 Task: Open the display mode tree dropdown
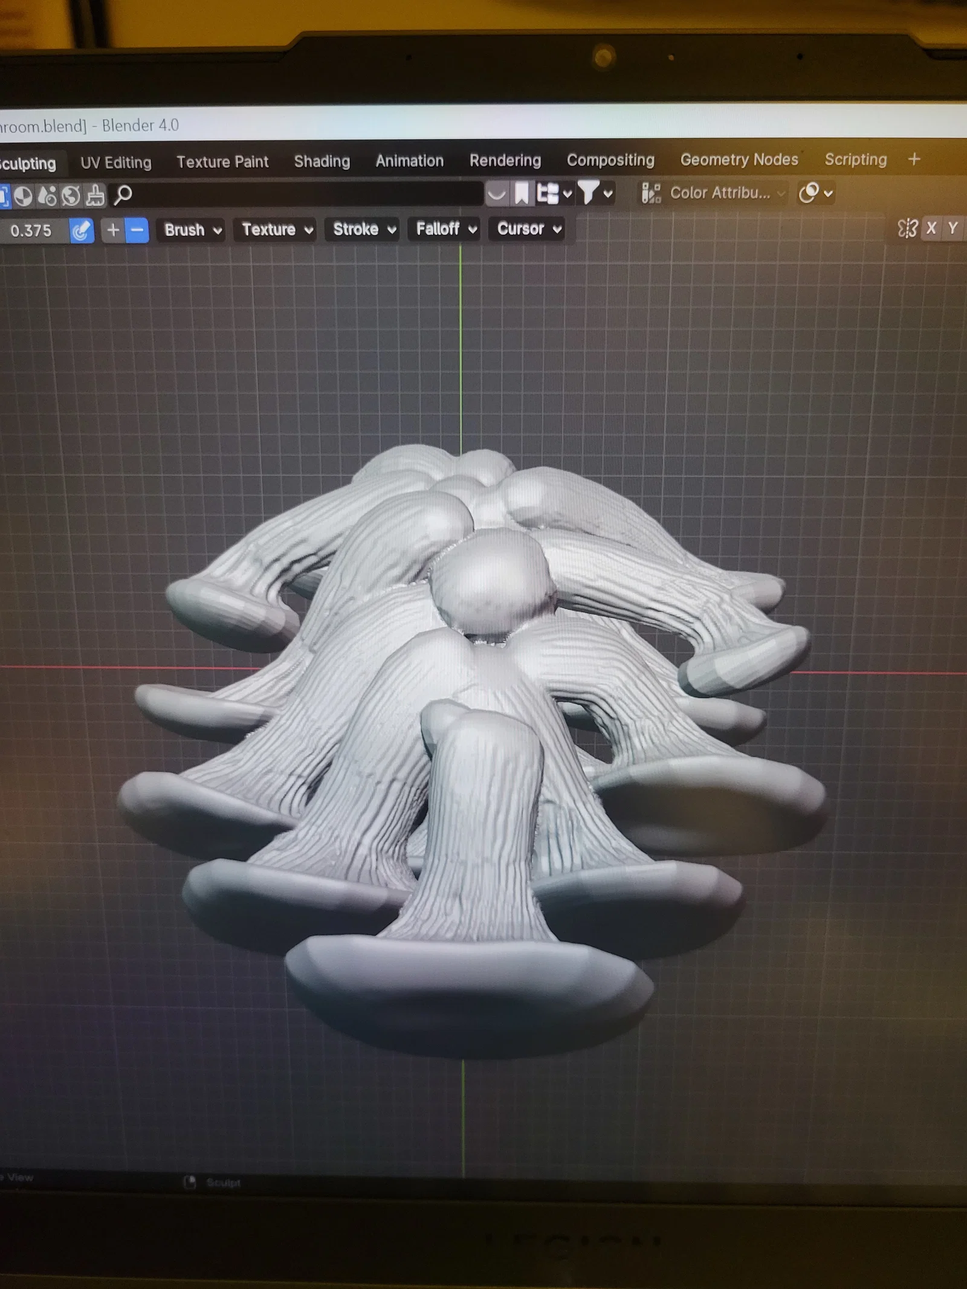(x=554, y=194)
